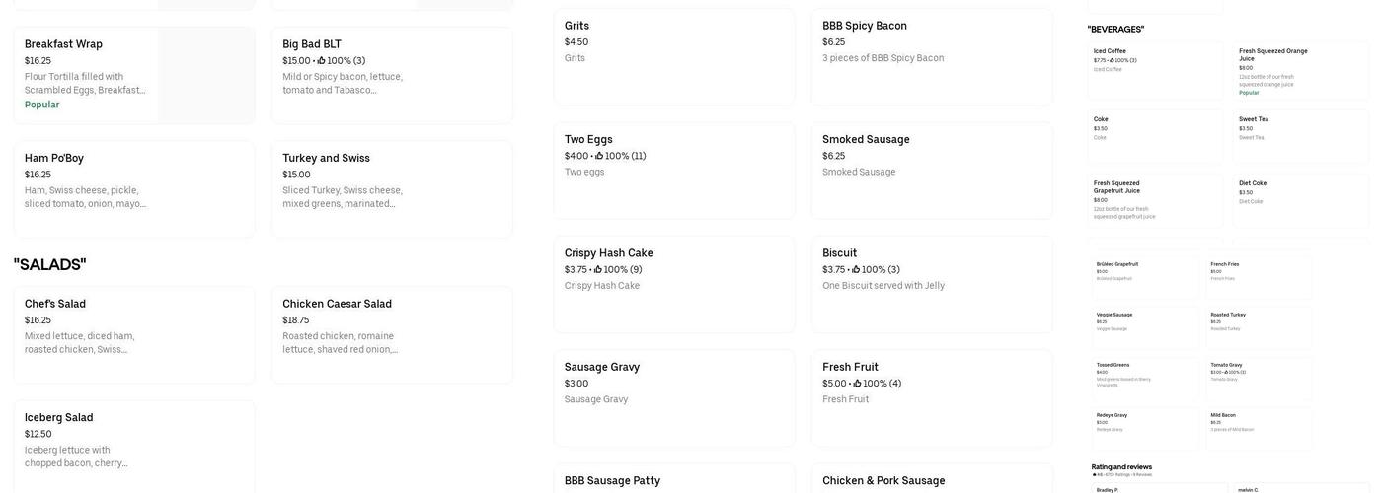Select BBB Spicy Bacon side
The width and height of the screenshot is (1382, 493).
(x=932, y=56)
